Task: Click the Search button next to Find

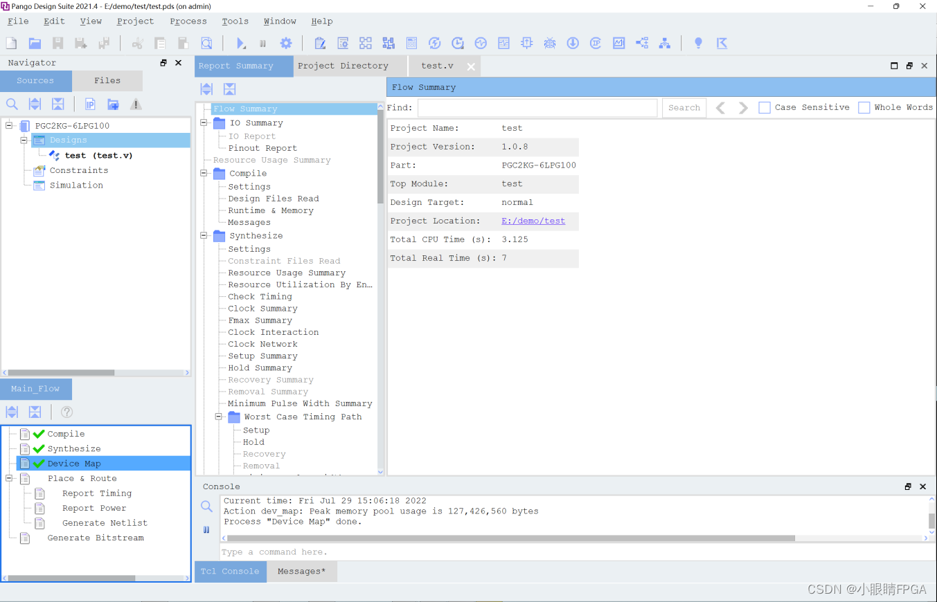Action: (684, 108)
